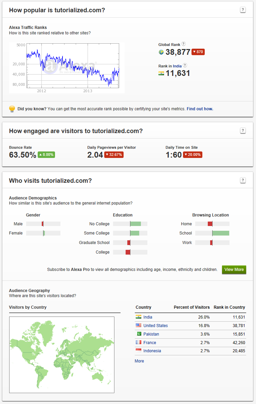Click India flag in country table
The image size is (256, 404).
(139, 317)
